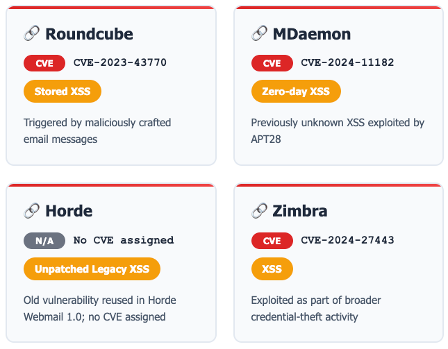Screen dimensions: 448x349
Task: Open the MDaemon card heading
Action: [312, 34]
